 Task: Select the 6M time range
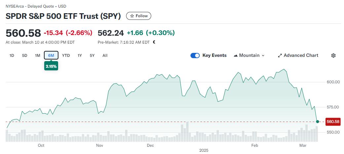51,56
